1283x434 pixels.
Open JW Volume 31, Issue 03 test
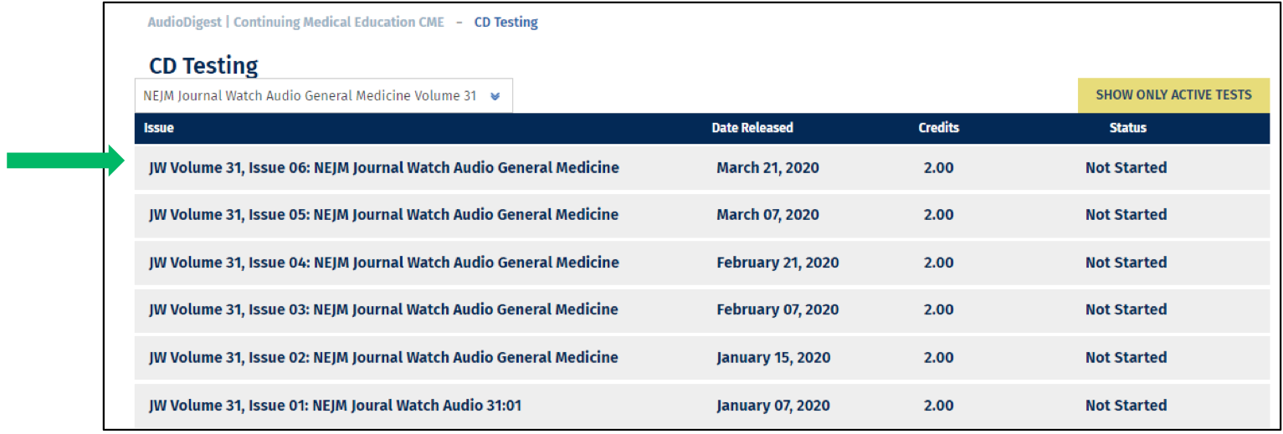[384, 309]
